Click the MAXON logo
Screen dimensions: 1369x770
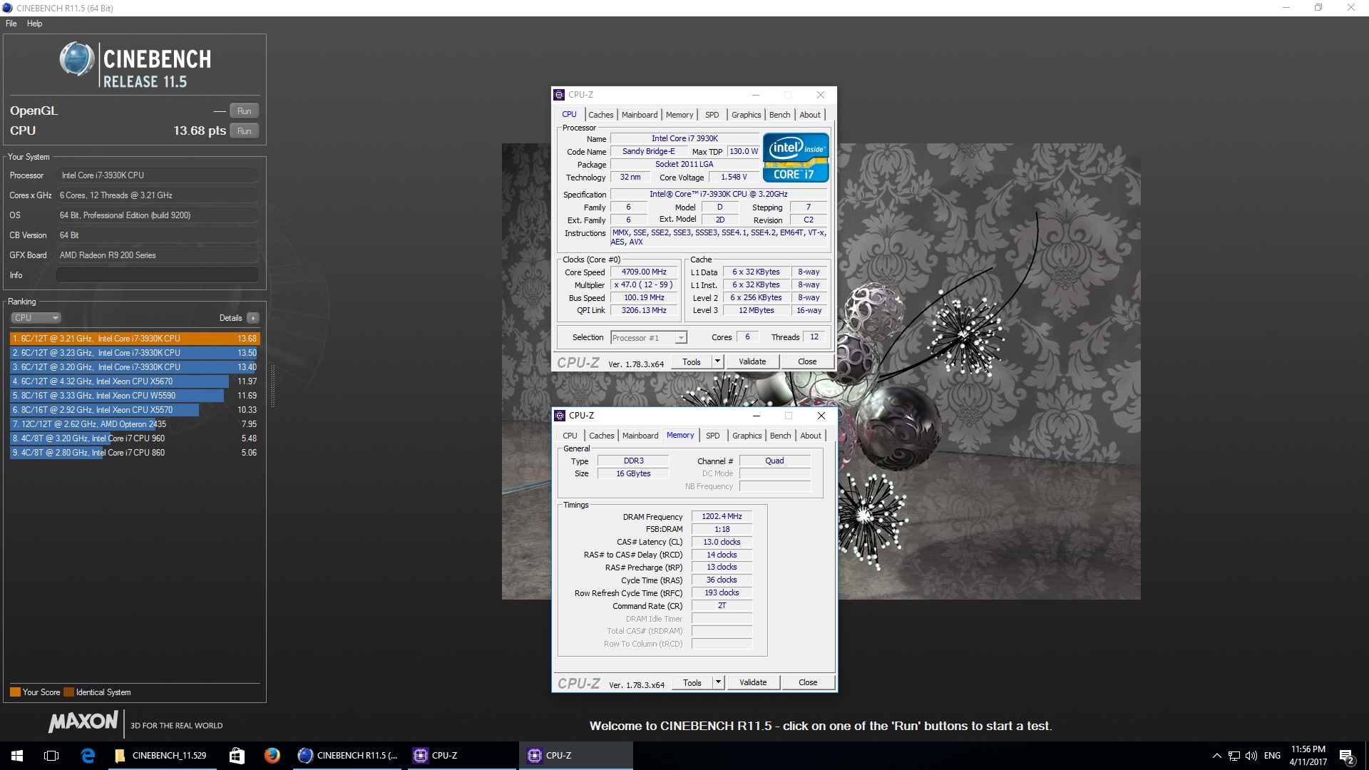pyautogui.click(x=83, y=722)
